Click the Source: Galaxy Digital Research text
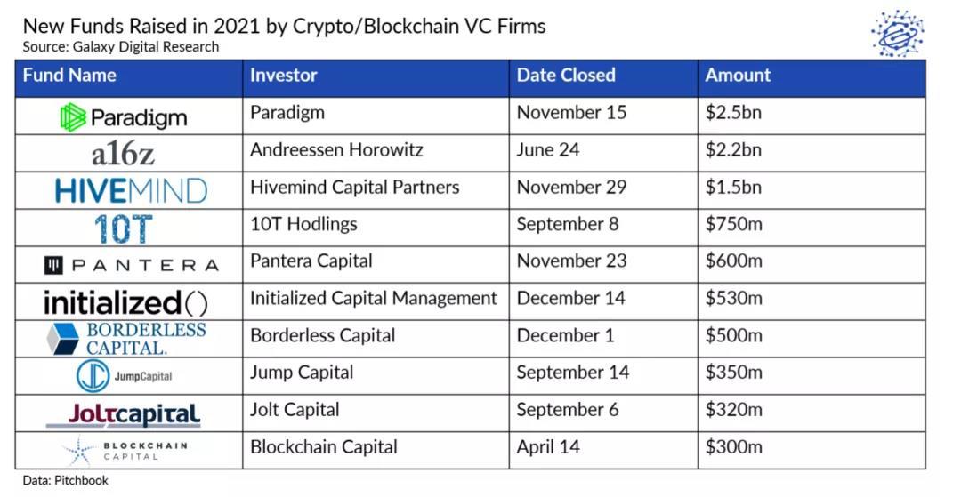Image resolution: width=961 pixels, height=497 pixels. 121,46
